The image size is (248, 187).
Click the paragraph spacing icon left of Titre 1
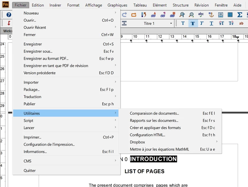[x=124, y=23]
